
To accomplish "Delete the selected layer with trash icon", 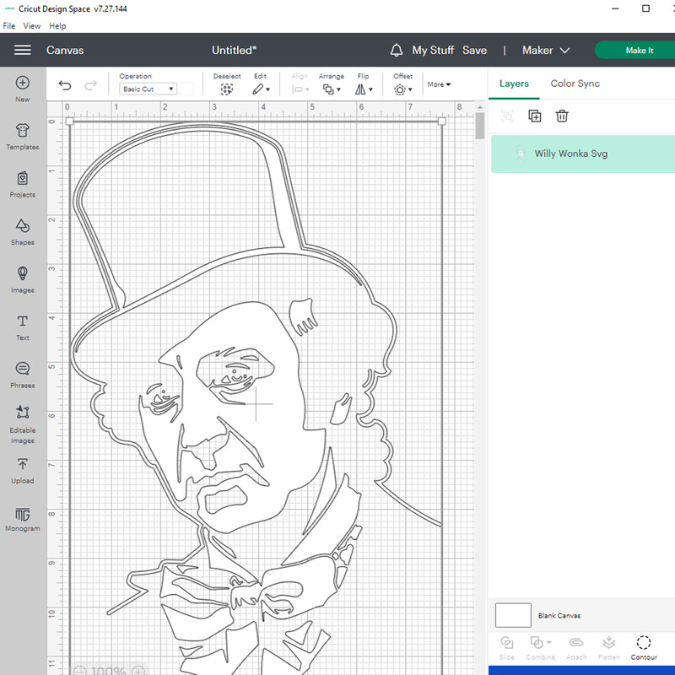I will coord(562,116).
